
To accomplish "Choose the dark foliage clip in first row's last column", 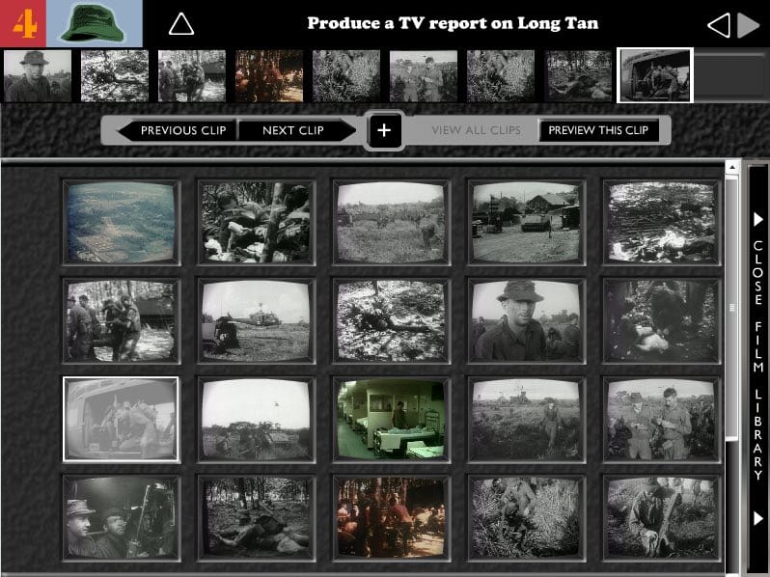I will pos(662,223).
